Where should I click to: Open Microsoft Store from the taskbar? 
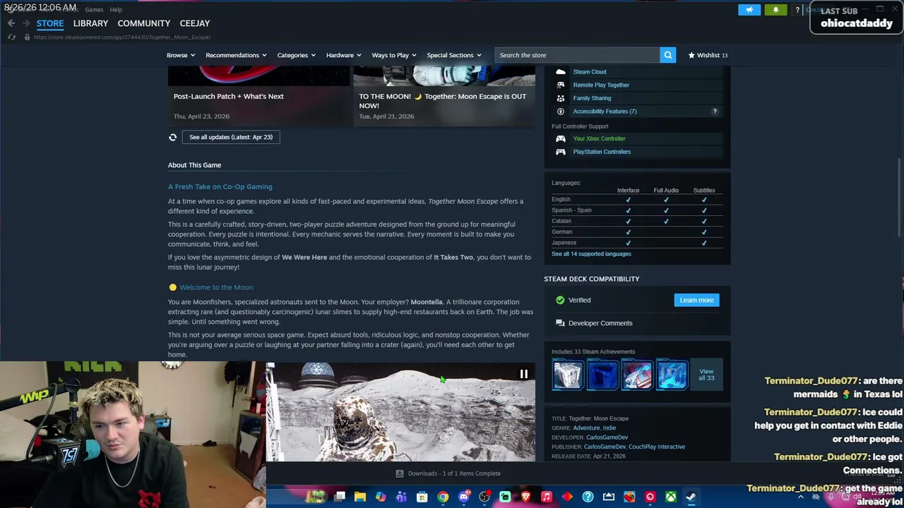[x=422, y=497]
